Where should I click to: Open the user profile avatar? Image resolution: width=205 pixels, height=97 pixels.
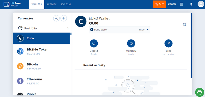[x=201, y=4]
